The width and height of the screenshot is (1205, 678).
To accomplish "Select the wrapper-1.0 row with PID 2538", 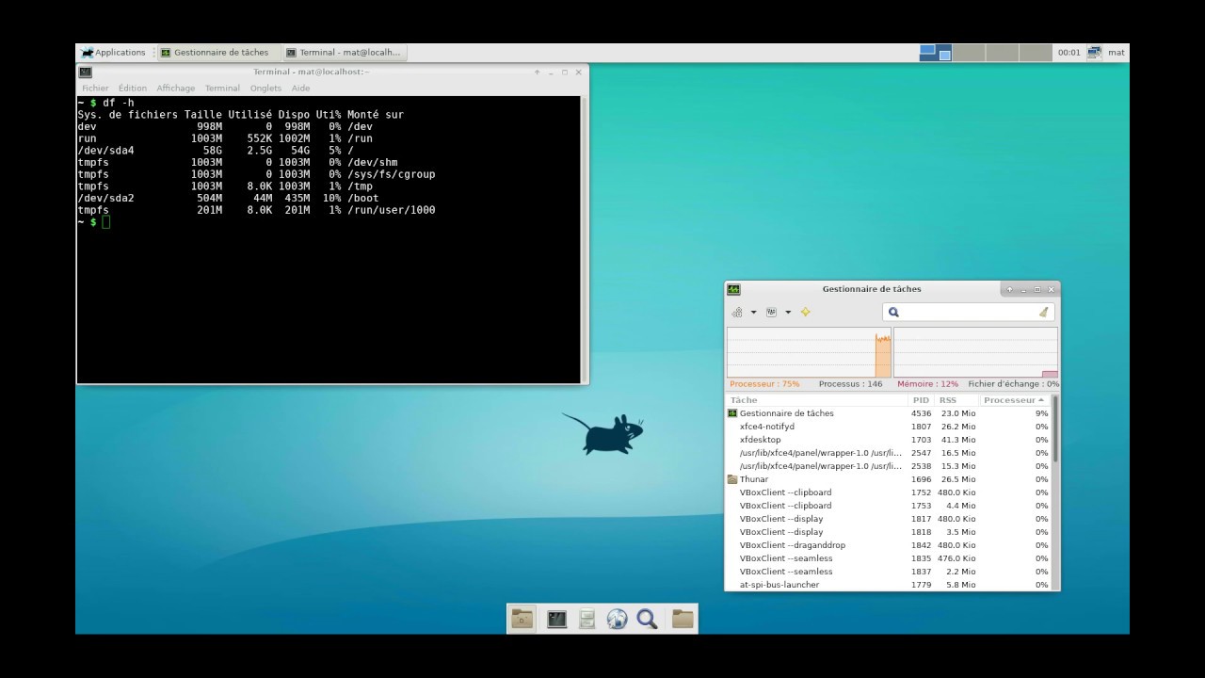I will 888,466.
